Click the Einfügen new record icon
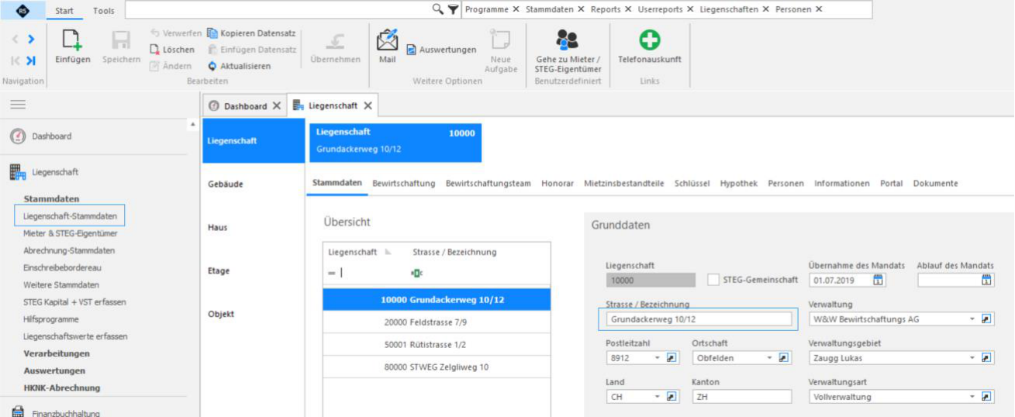This screenshot has height=417, width=1015. pyautogui.click(x=72, y=40)
